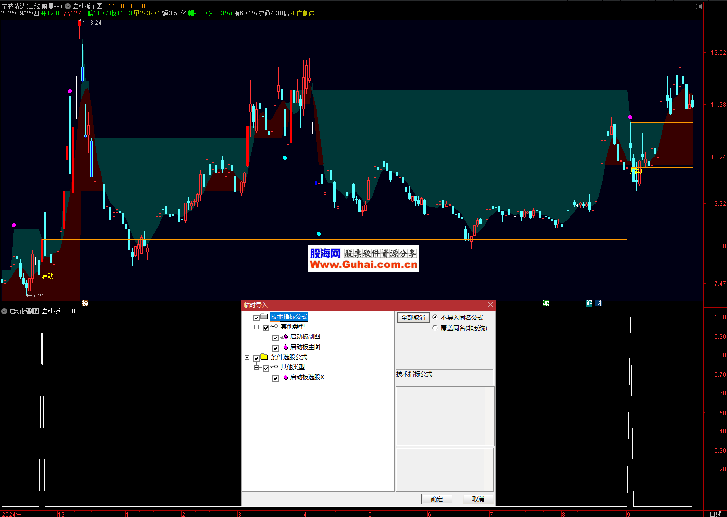Viewport: 727px width, 517px height.
Task: Confirm the import with the 确定 button
Action: 437,499
